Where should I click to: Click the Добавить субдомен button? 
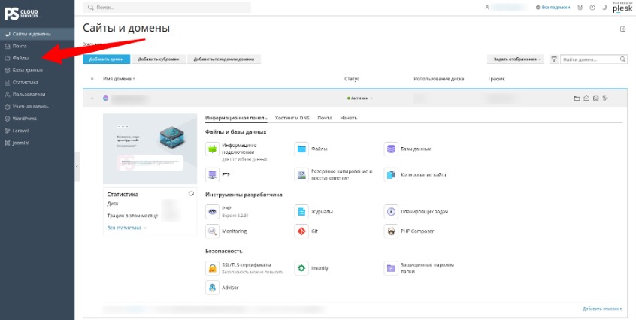(159, 59)
